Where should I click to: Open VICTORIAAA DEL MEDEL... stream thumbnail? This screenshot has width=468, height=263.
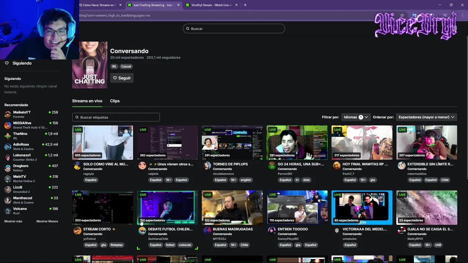pos(362,207)
